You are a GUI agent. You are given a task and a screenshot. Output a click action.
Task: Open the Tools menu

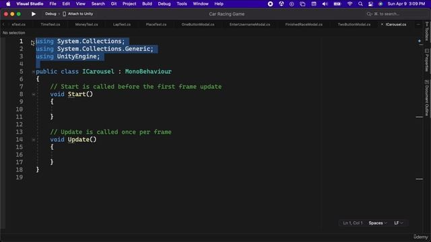click(182, 4)
